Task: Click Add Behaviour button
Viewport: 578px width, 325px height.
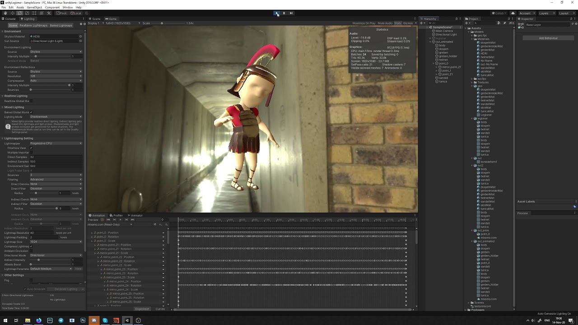Action: pyautogui.click(x=548, y=38)
